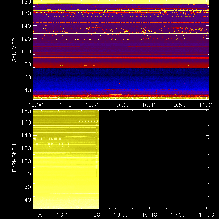Image resolution: width=219 pixels, height=219 pixels.
Task: Click the 11:00 time label under San Vito plot
Action: click(x=207, y=105)
